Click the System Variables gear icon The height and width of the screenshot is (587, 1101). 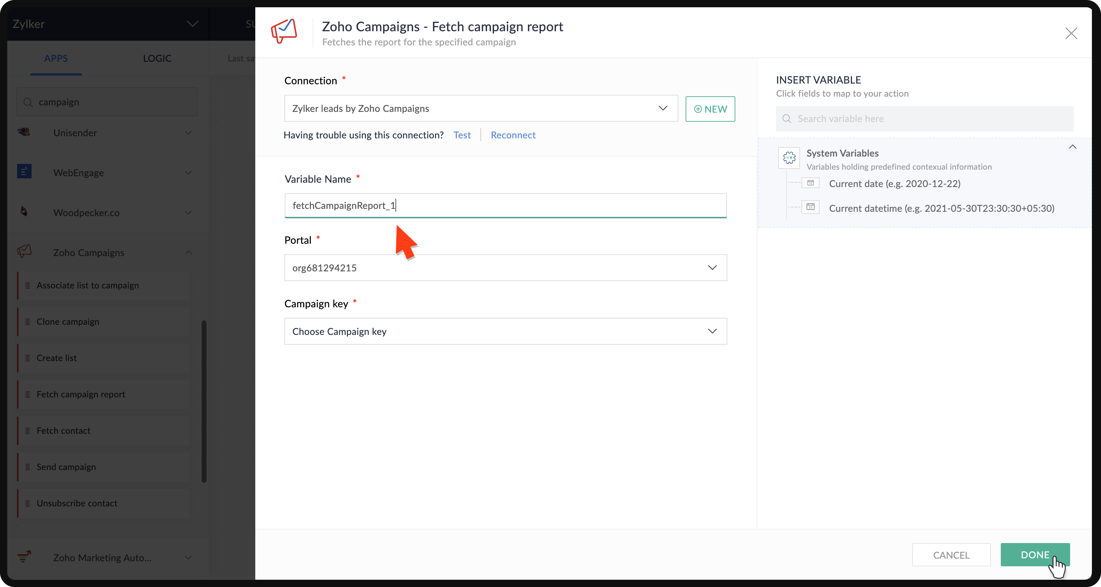point(789,158)
